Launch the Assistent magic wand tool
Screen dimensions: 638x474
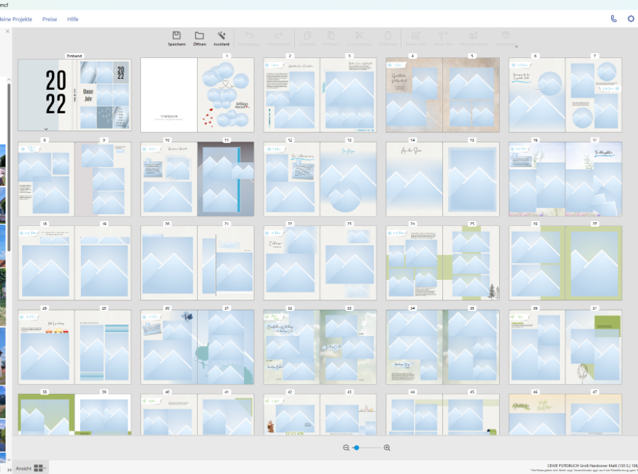point(221,35)
